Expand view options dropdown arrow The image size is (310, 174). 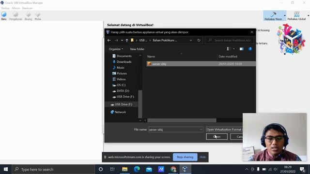click(x=234, y=49)
